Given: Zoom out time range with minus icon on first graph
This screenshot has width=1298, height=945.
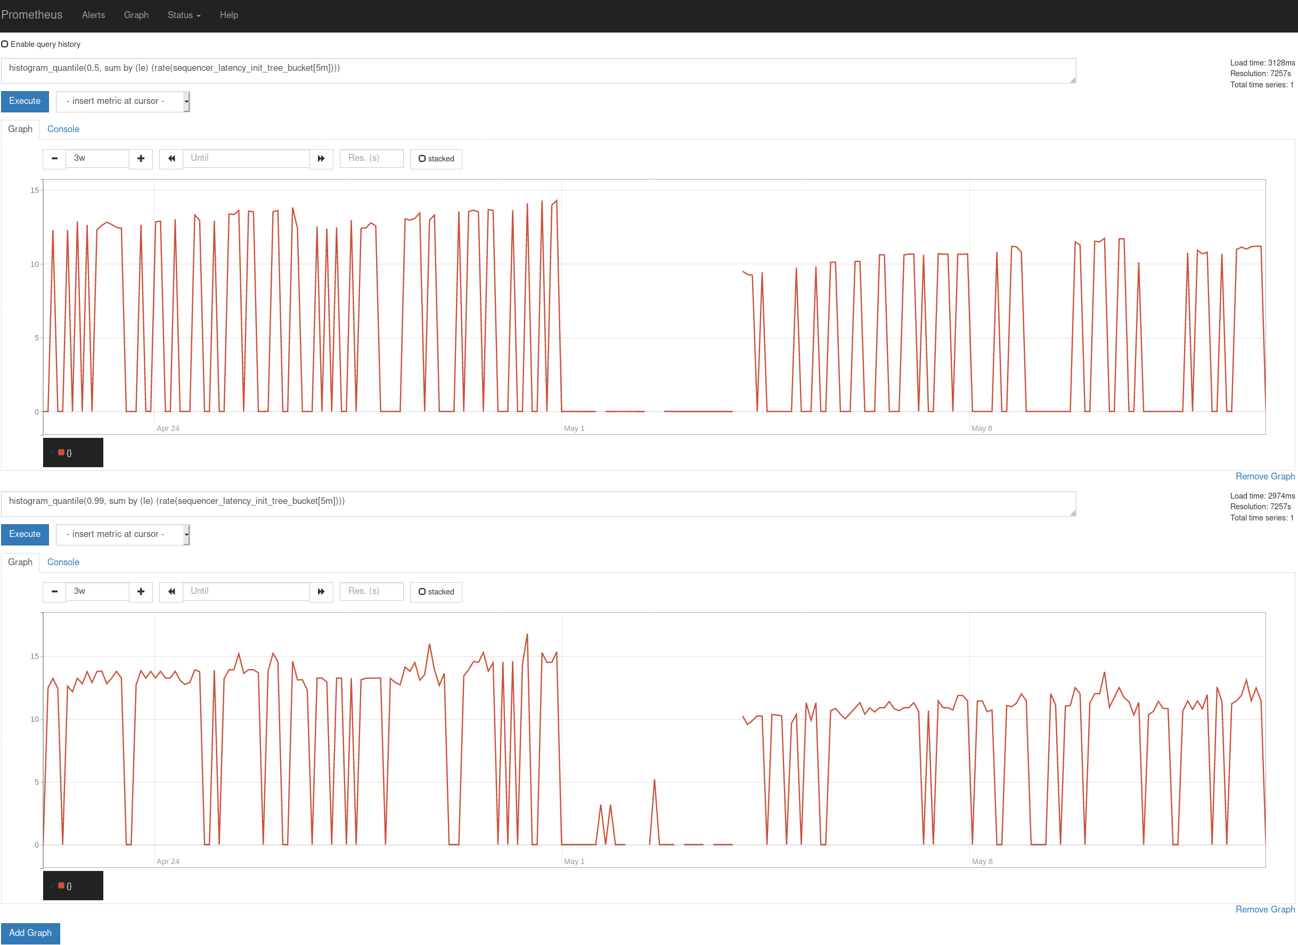Looking at the screenshot, I should click(x=54, y=159).
